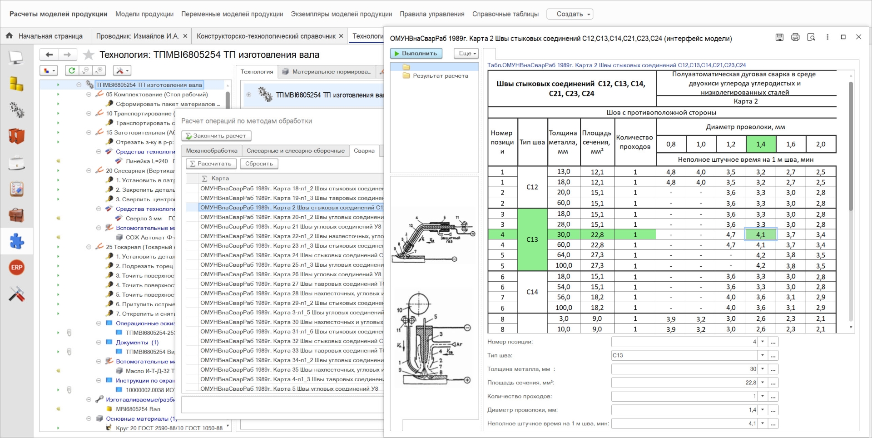Viewport: 872px width, 438px height.
Task: Expand the Еще dropdown button
Action: (x=466, y=54)
